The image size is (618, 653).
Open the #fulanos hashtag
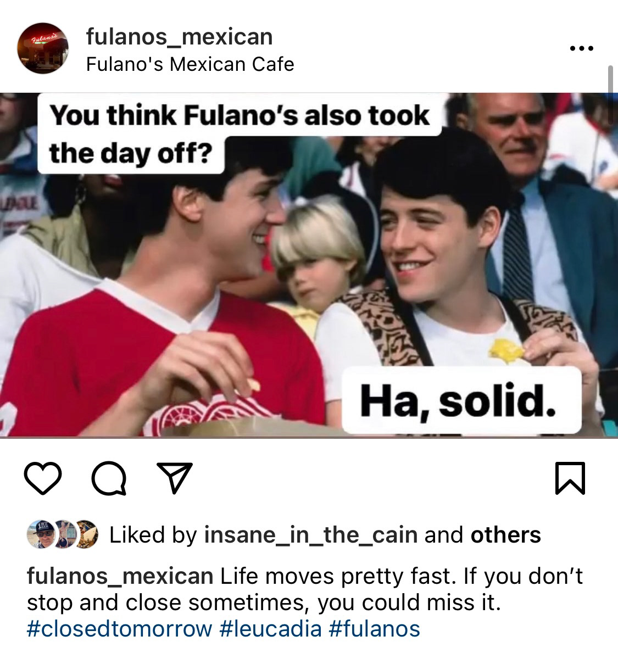[375, 629]
